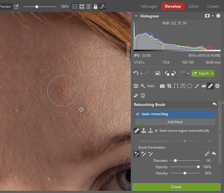
Task: Click the magic wand auto-enhance icon
Action: coord(143,86)
